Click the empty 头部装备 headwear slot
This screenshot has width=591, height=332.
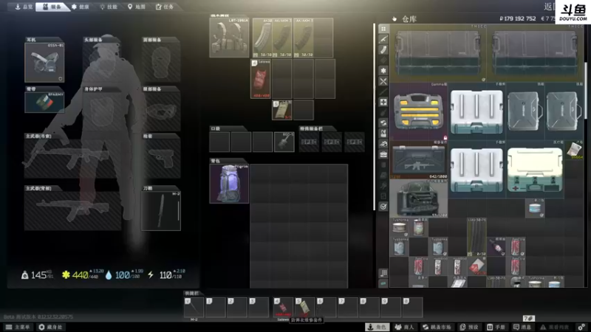coord(103,62)
